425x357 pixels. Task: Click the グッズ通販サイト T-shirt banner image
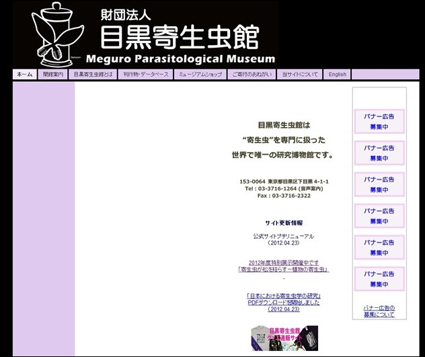click(284, 338)
